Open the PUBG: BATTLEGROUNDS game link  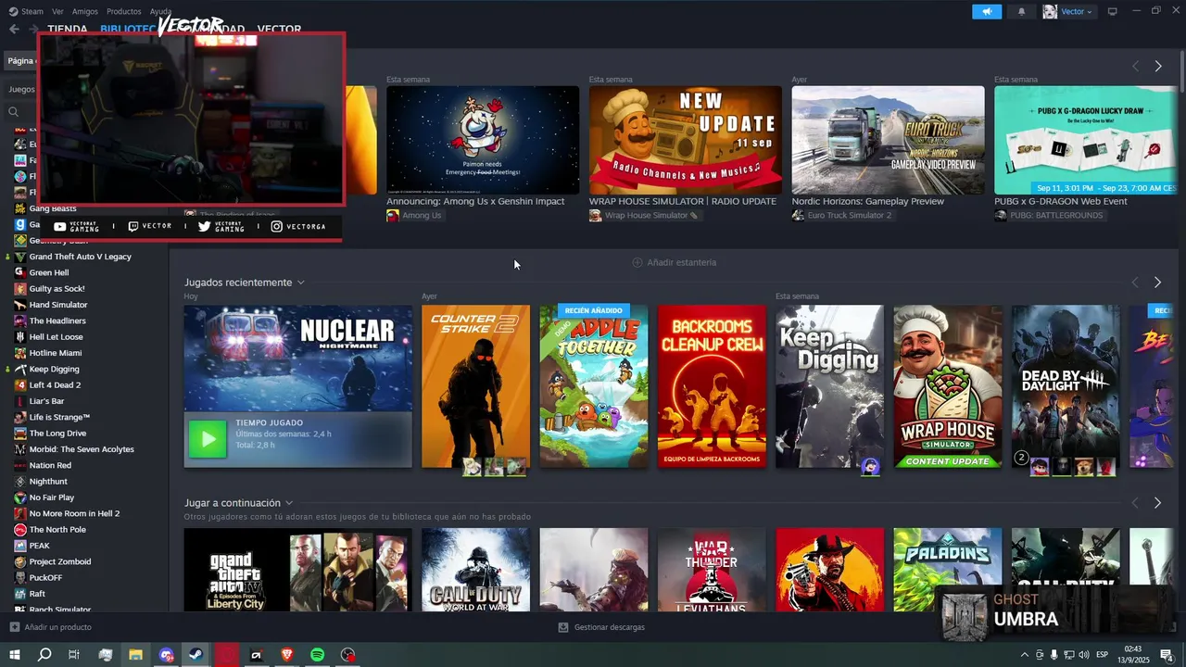1049,215
